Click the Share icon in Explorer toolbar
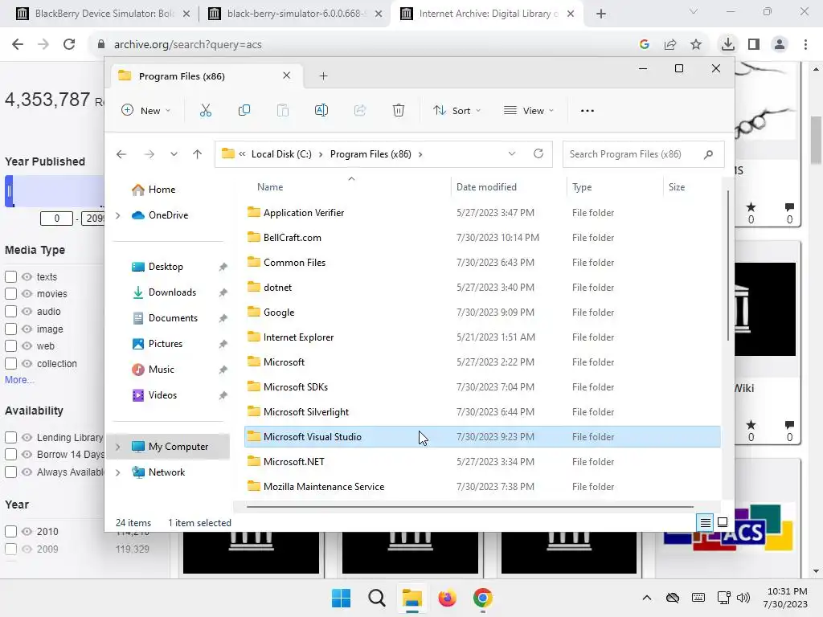Viewport: 823px width, 617px height. (360, 111)
